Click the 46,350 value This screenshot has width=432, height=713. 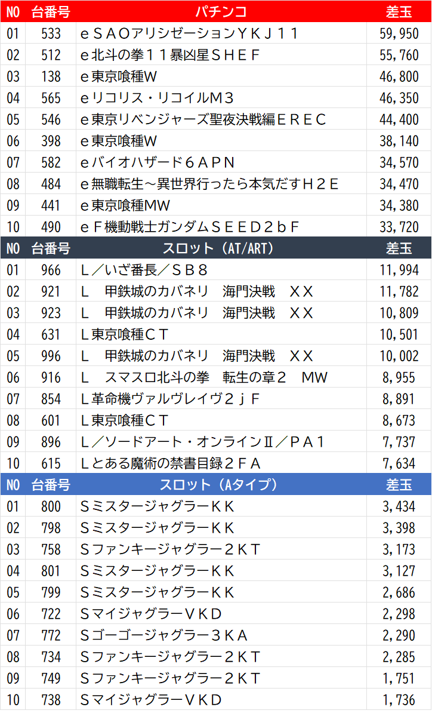pos(399,98)
